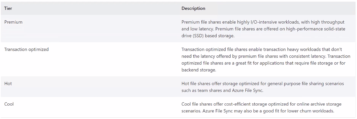This screenshot has height=119, width=357.
Task: Click the Hot file shares description text
Action: pyautogui.click(x=262, y=87)
